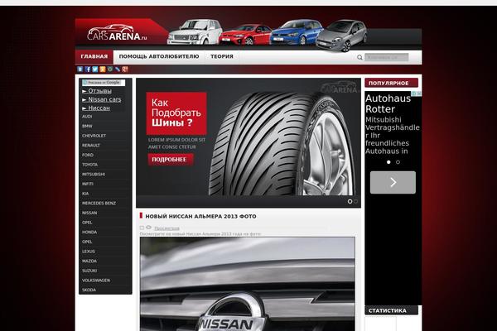Select VOLKSWAGEN in brand list
Viewport: 497px width, 331px height.
pyautogui.click(x=96, y=281)
